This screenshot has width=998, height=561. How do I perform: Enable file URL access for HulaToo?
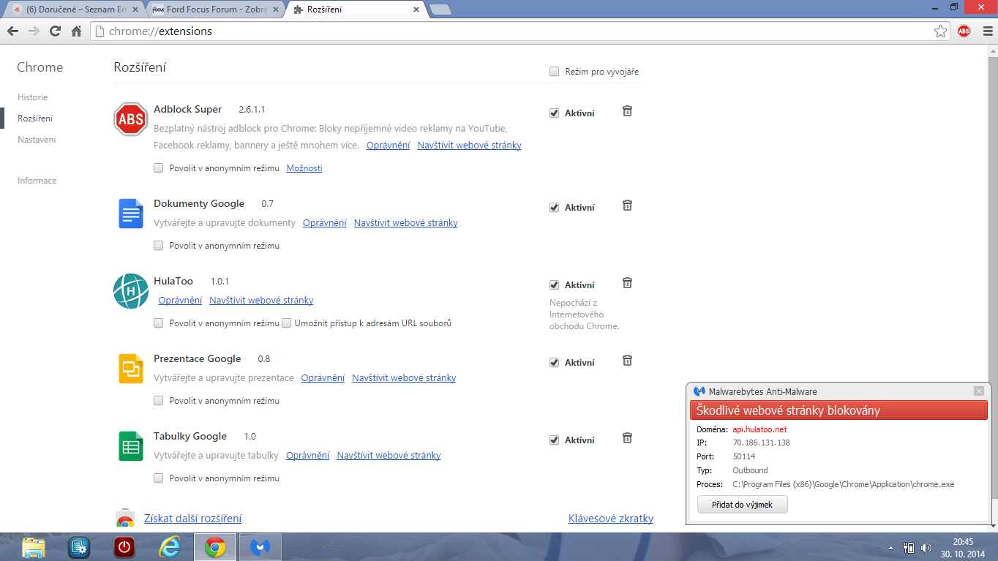287,323
